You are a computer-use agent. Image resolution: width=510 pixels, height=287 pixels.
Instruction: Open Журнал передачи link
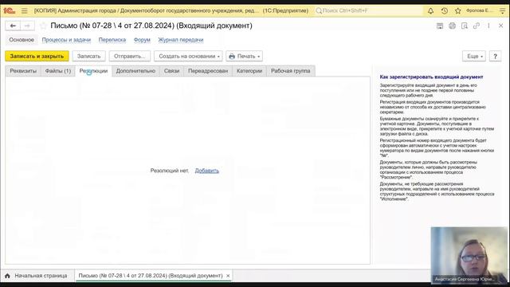(181, 40)
